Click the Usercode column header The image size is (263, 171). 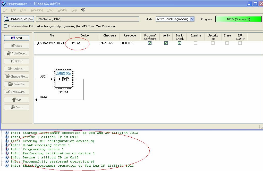130,37
